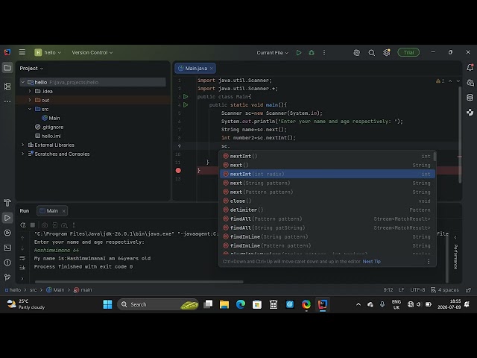This screenshot has height=358, width=477.
Task: Open the Notifications bell icon
Action: pos(470,67)
